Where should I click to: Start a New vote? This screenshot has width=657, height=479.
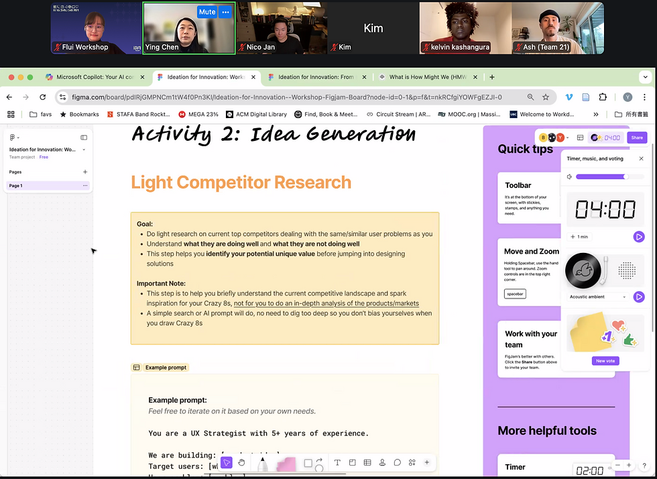605,361
